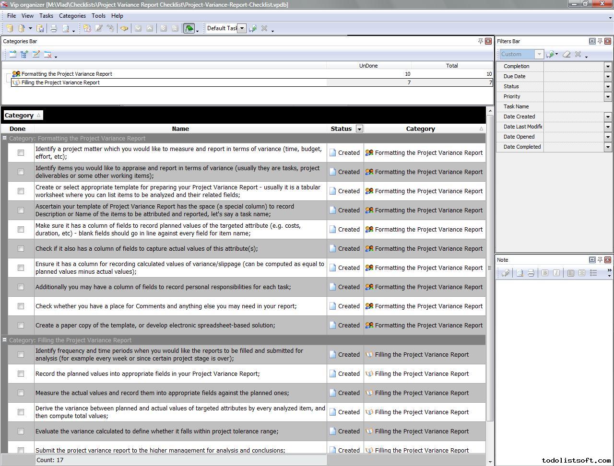The width and height of the screenshot is (614, 466).
Task: Check the 'Identify a project matter' task
Action: tap(21, 153)
